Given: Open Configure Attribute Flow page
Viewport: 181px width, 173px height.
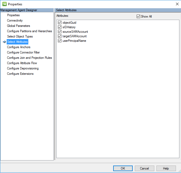Looking at the screenshot, I should (x=22, y=63).
